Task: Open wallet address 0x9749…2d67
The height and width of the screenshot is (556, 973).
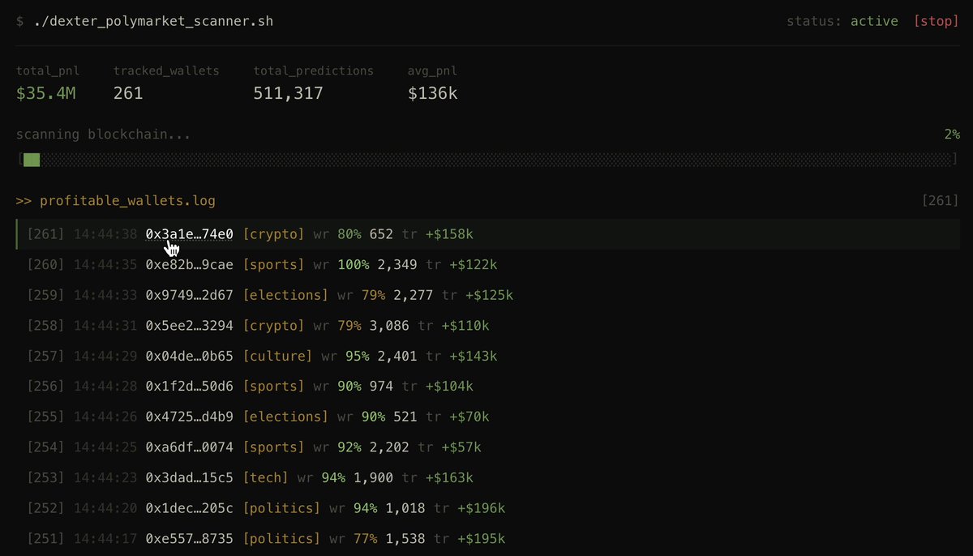Action: point(189,295)
